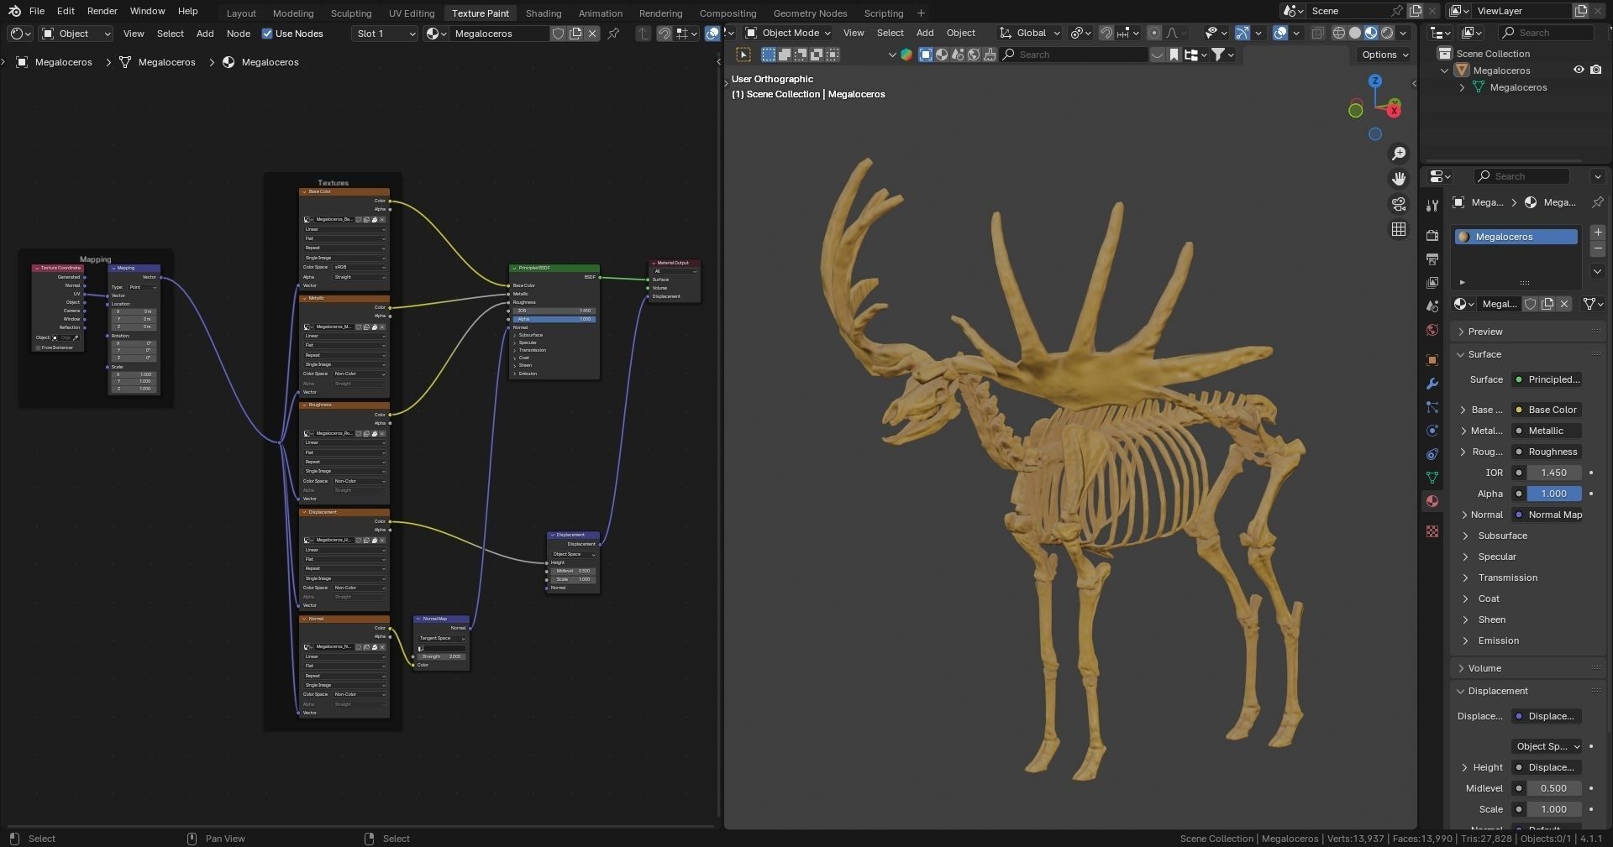The height and width of the screenshot is (847, 1613).
Task: Switch viewport to material preview shading
Action: [x=1371, y=33]
